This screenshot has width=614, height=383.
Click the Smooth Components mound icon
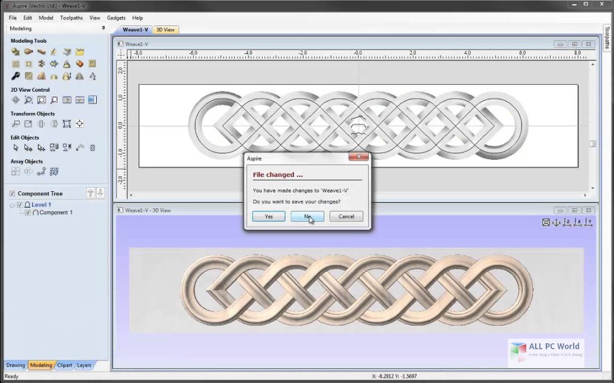(x=54, y=76)
